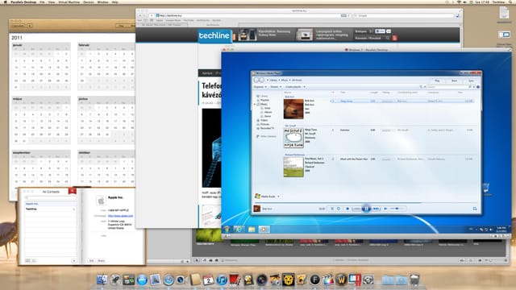Switch to Now Playing view icon
516x290 pixels.
(x=475, y=209)
